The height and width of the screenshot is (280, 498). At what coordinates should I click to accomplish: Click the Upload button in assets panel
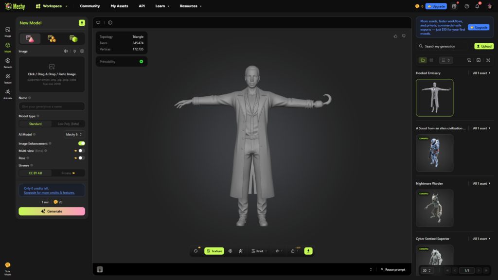[x=484, y=46]
